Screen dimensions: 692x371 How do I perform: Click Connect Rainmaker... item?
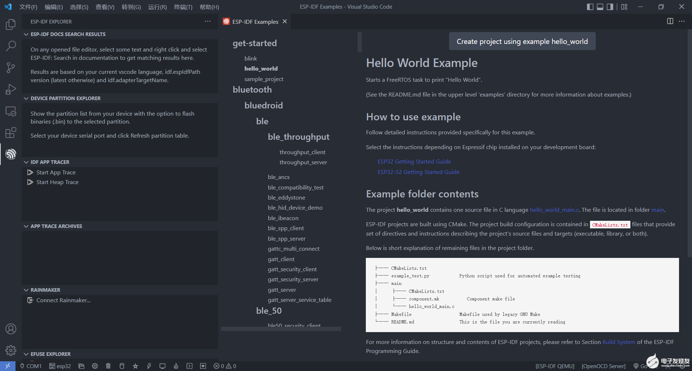[63, 300]
